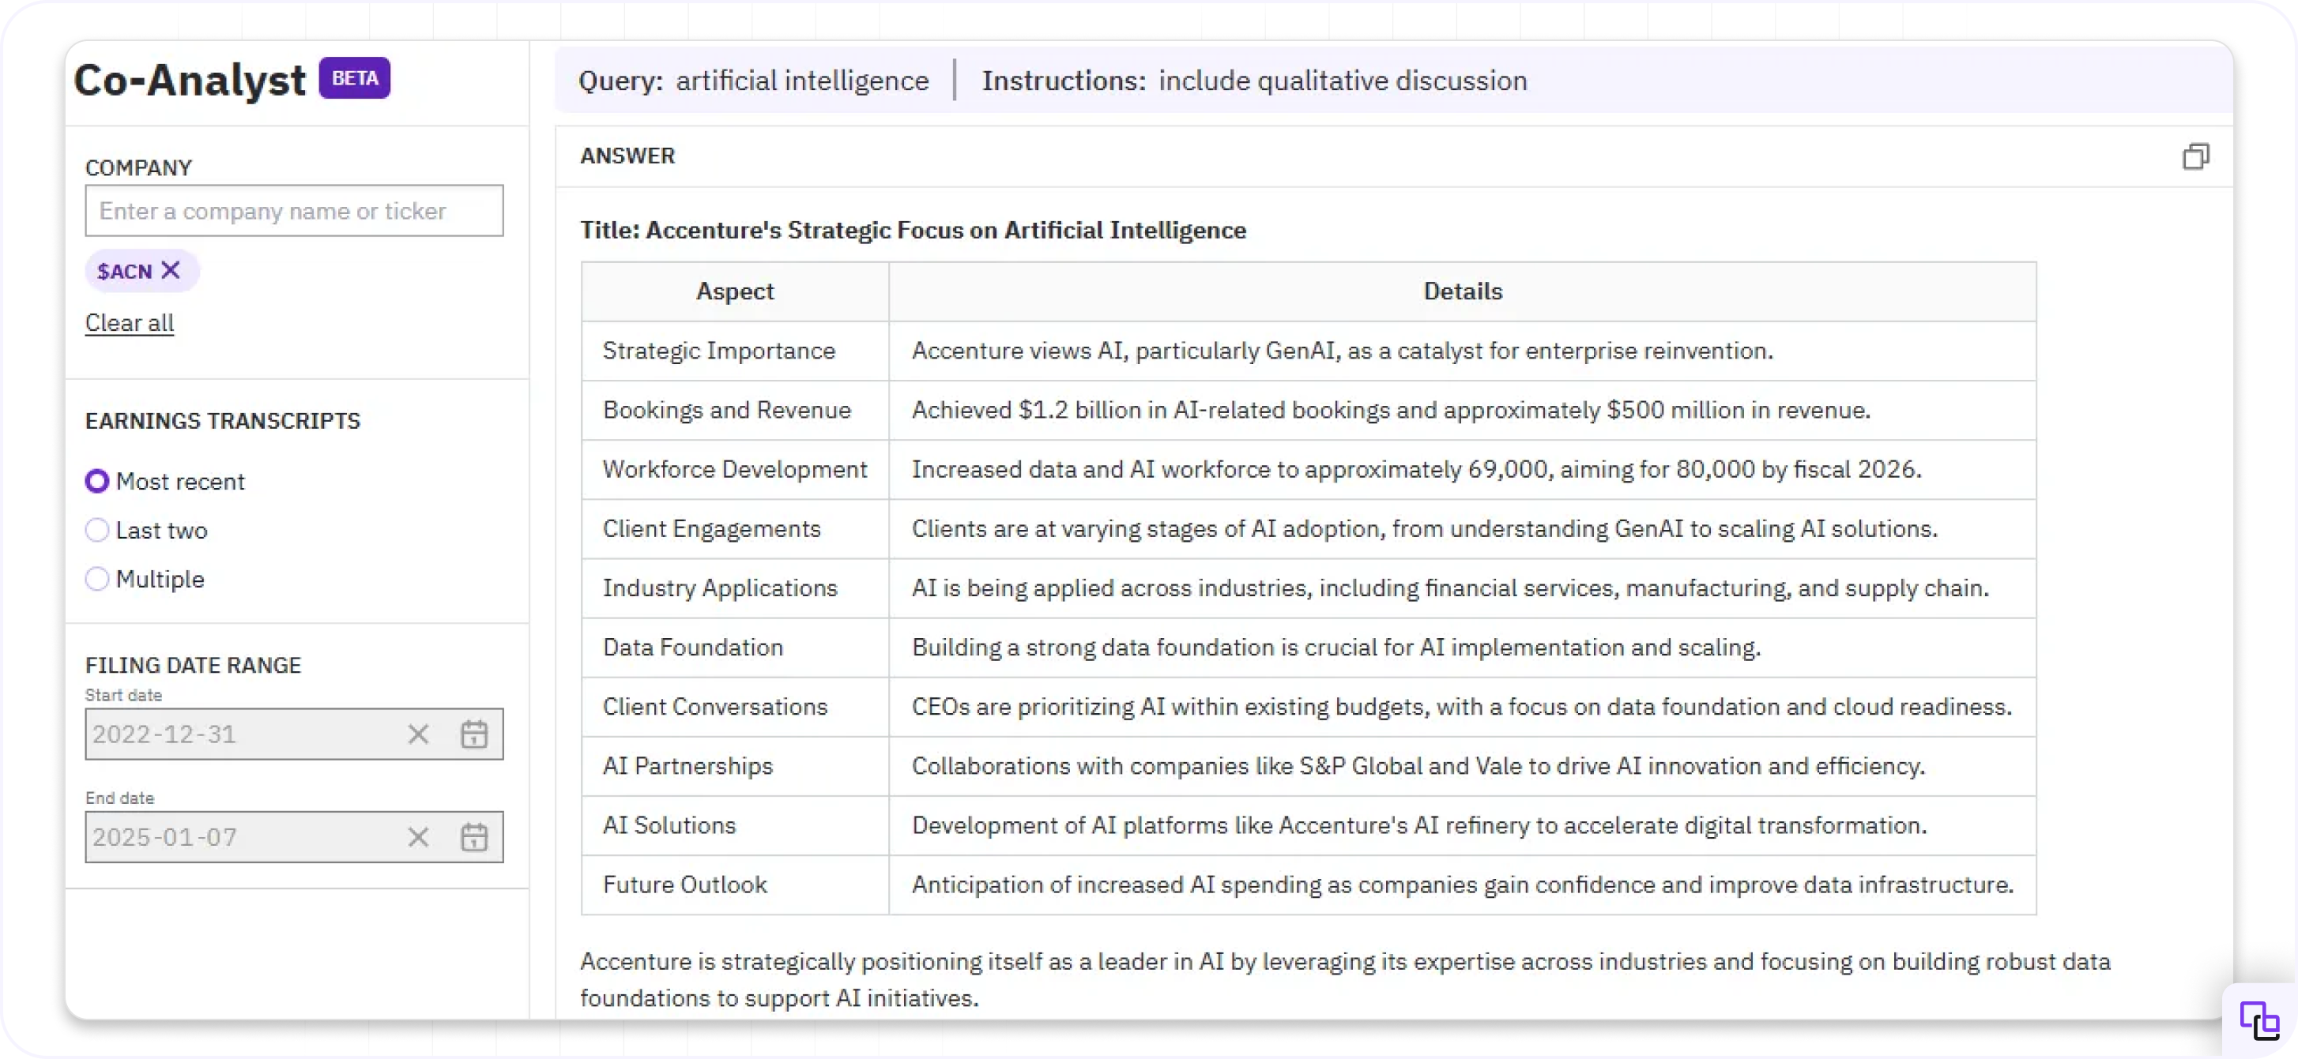Clear the end date field
The height and width of the screenshot is (1059, 2298).
coord(417,837)
